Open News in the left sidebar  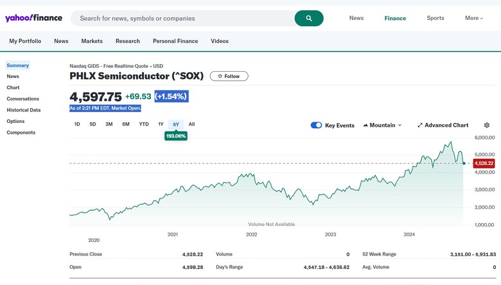tap(13, 76)
